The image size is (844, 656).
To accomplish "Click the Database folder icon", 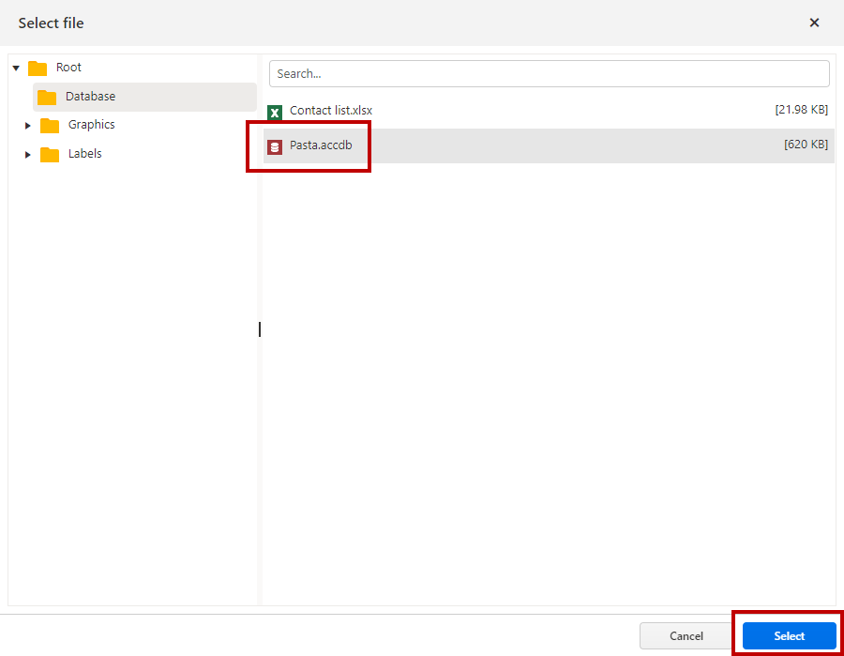I will pos(47,97).
